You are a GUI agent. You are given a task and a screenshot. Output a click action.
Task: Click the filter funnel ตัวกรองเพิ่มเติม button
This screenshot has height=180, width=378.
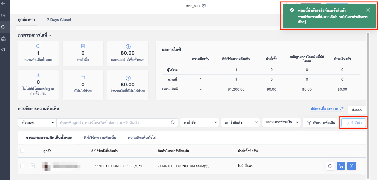[321, 123]
